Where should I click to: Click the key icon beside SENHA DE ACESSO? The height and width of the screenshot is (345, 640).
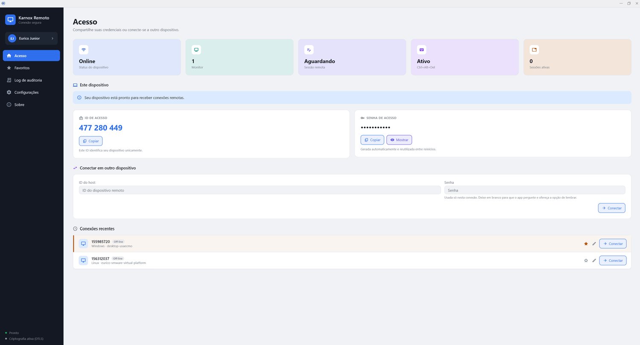[x=363, y=118]
